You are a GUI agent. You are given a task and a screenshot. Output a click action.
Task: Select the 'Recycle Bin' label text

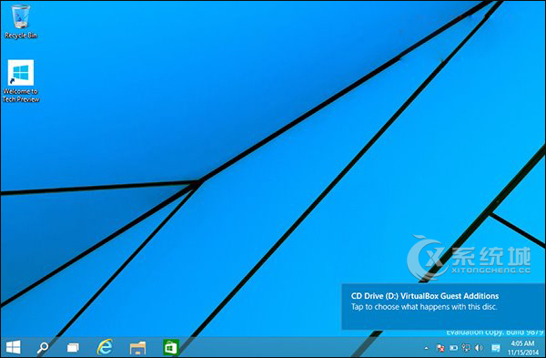(x=21, y=36)
